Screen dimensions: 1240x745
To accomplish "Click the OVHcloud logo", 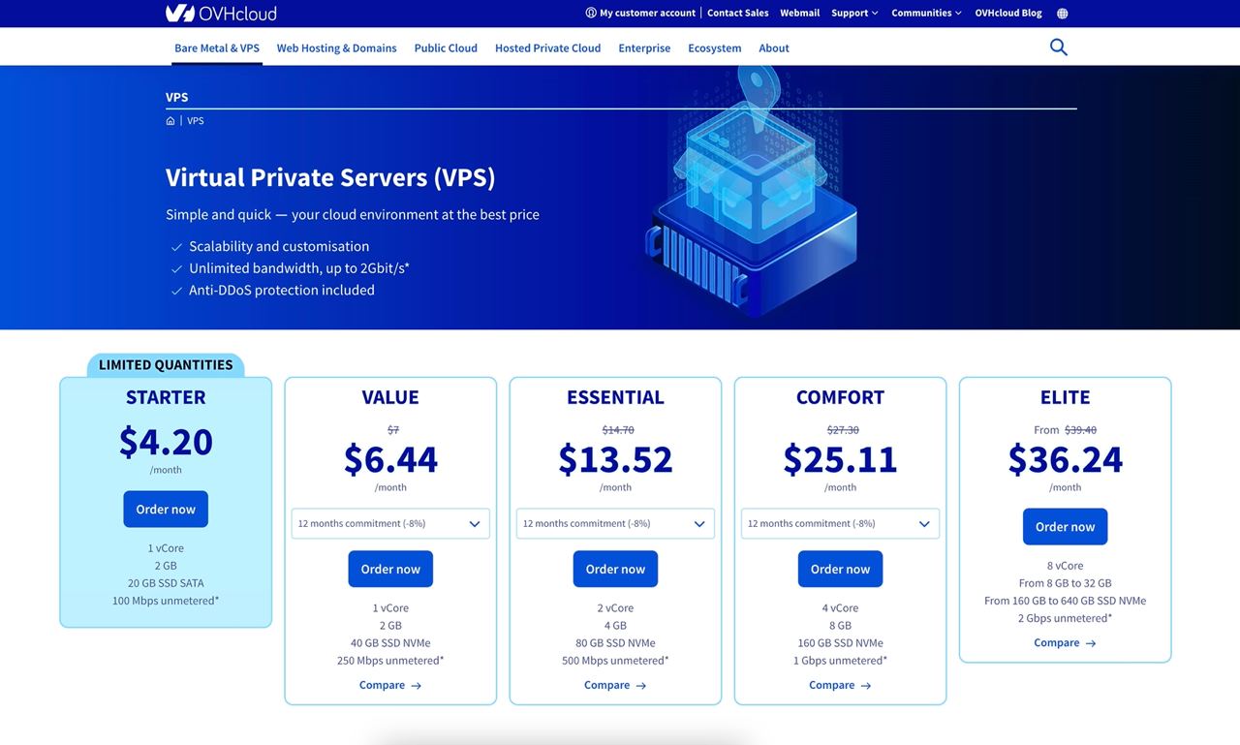I will point(221,14).
